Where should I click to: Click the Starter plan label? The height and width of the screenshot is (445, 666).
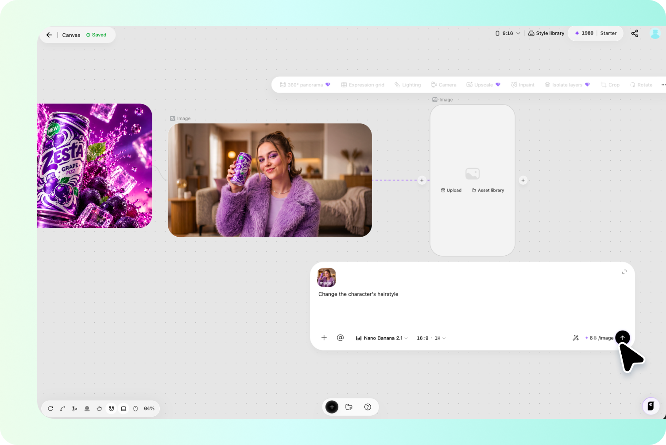coord(608,33)
